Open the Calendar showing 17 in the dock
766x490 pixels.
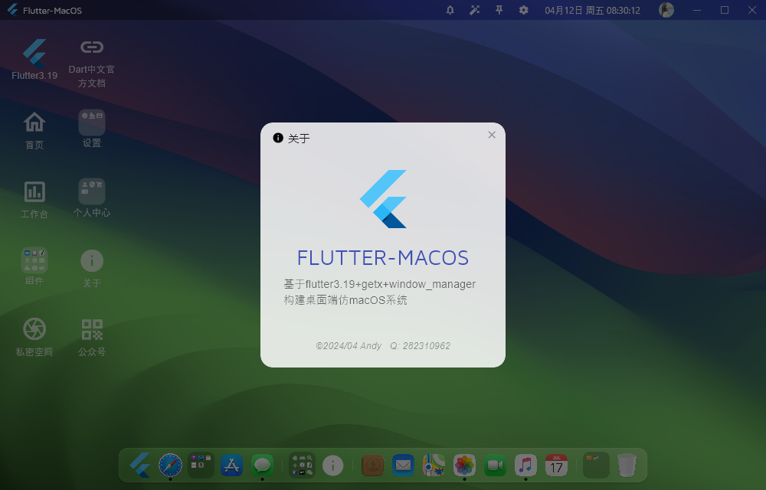click(x=556, y=465)
